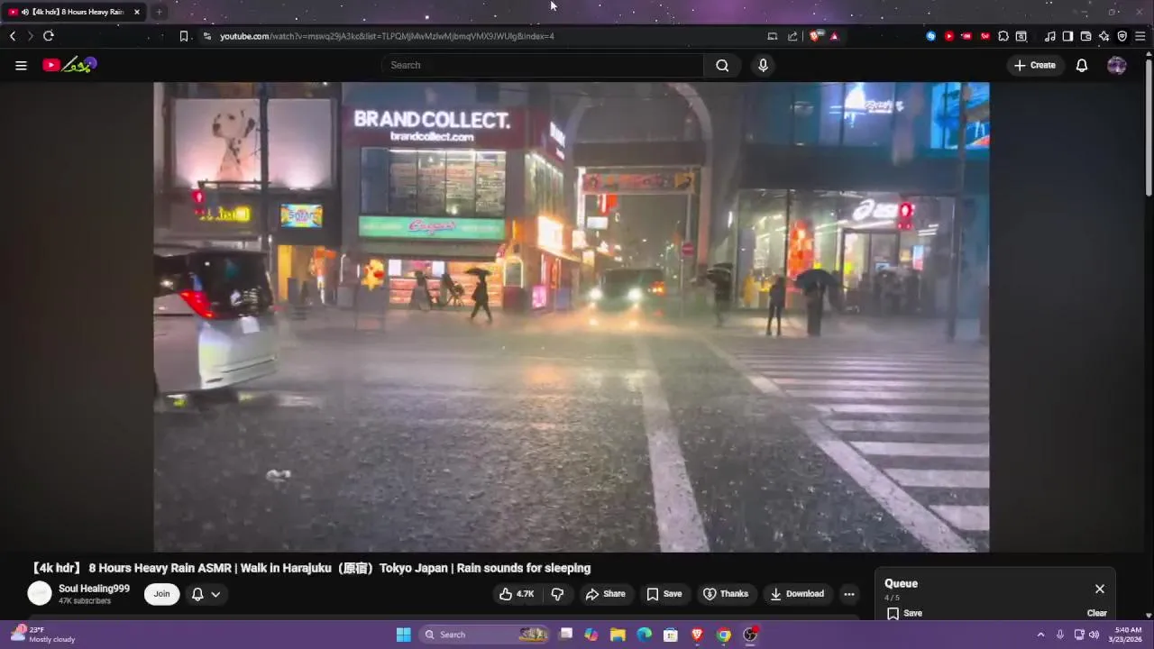1154x649 pixels.
Task: Open the site settings icon beside URL
Action: point(207,36)
